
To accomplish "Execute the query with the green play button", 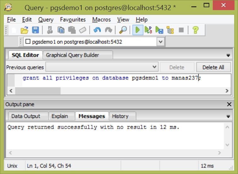I will pos(138,30).
